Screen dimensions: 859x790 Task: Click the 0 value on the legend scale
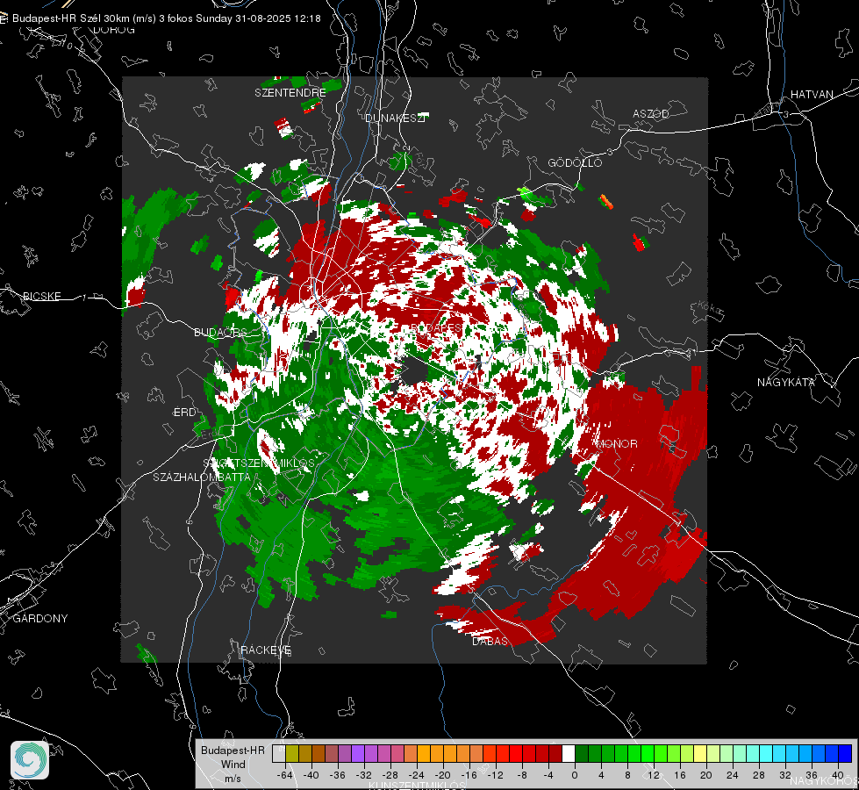pyautogui.click(x=574, y=775)
